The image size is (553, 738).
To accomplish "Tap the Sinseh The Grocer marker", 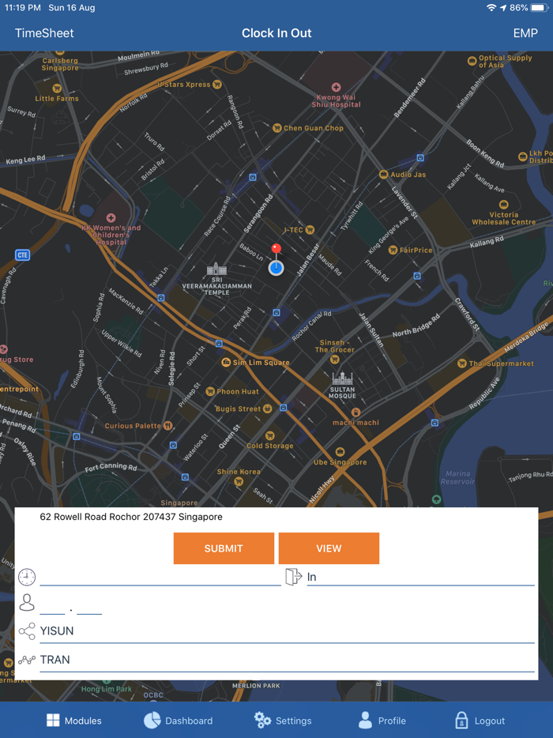I will tap(335, 359).
